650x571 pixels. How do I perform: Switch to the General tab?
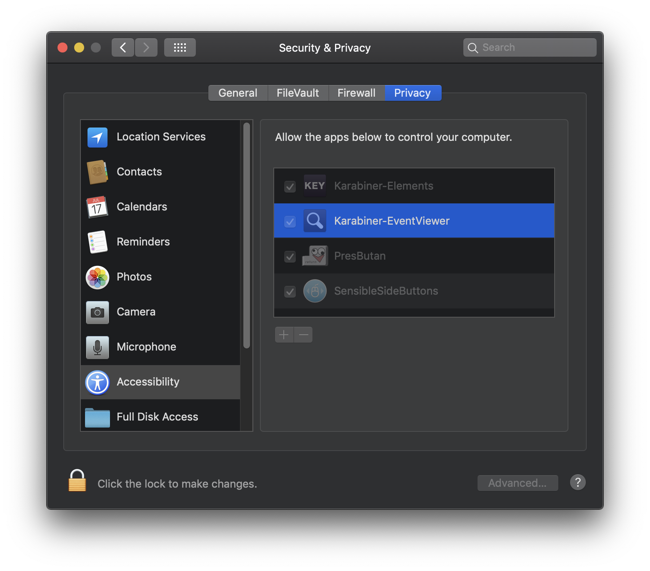tap(238, 93)
